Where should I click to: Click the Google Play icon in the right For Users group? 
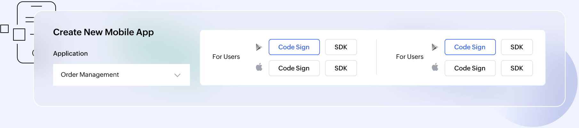pyautogui.click(x=435, y=47)
